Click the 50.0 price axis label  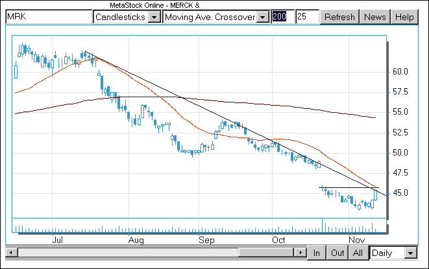pos(400,152)
